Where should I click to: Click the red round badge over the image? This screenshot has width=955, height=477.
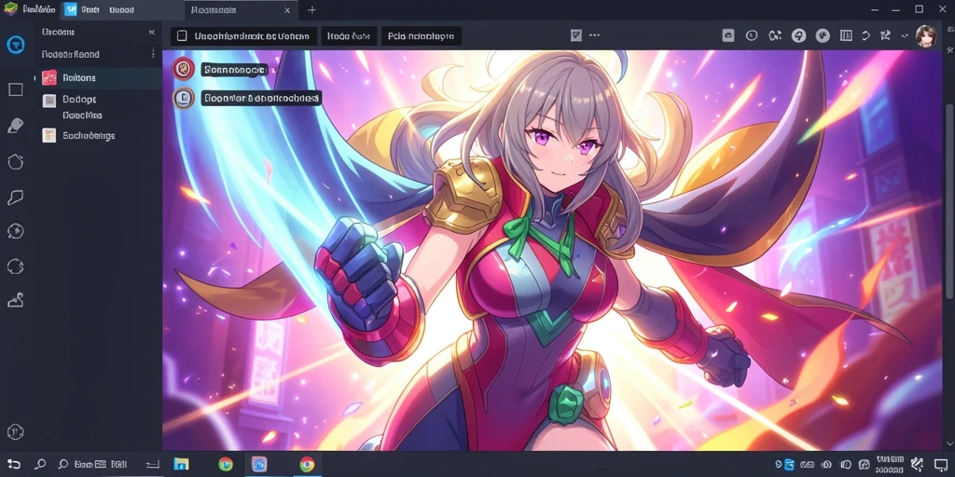click(x=183, y=69)
